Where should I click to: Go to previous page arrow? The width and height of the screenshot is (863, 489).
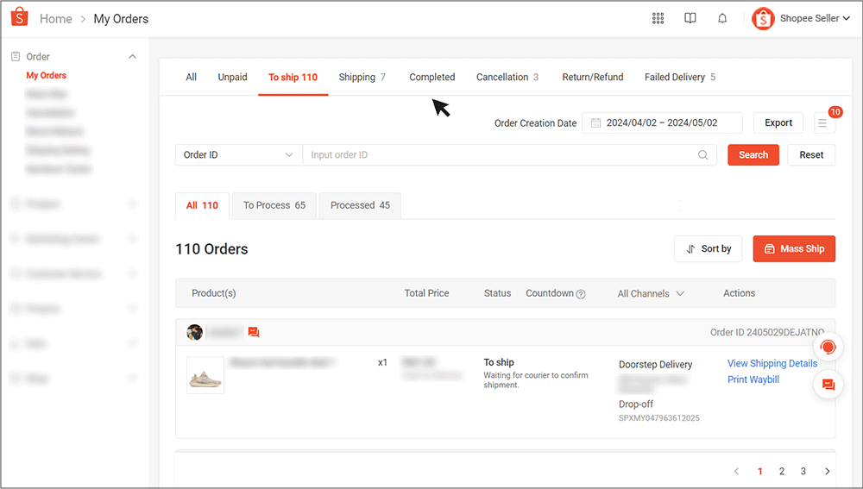pos(736,471)
